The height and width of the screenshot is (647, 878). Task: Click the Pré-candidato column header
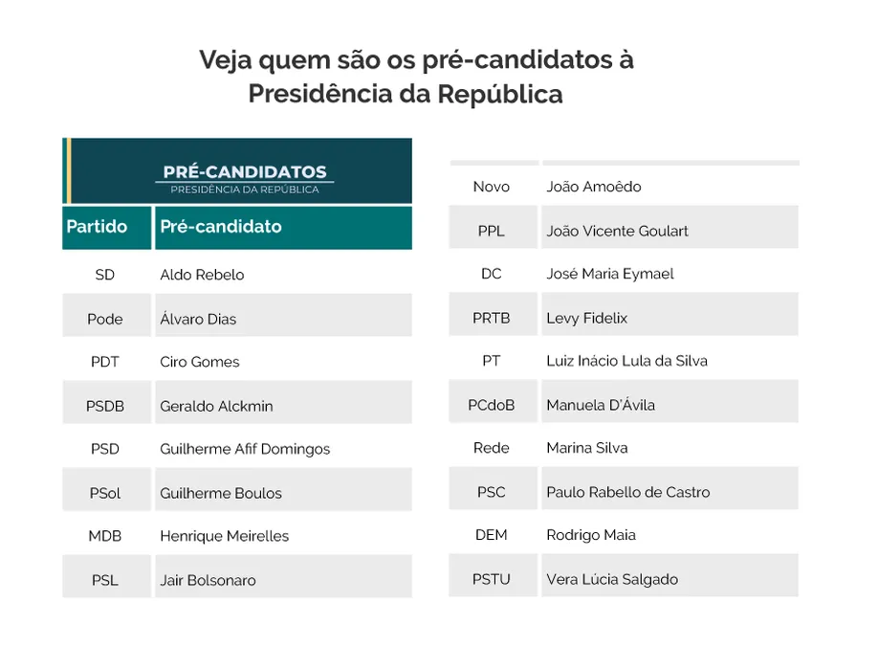click(x=283, y=228)
